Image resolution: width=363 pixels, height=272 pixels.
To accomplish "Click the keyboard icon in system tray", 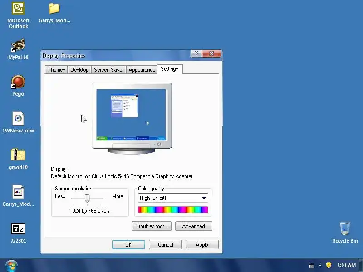I will point(311,266).
